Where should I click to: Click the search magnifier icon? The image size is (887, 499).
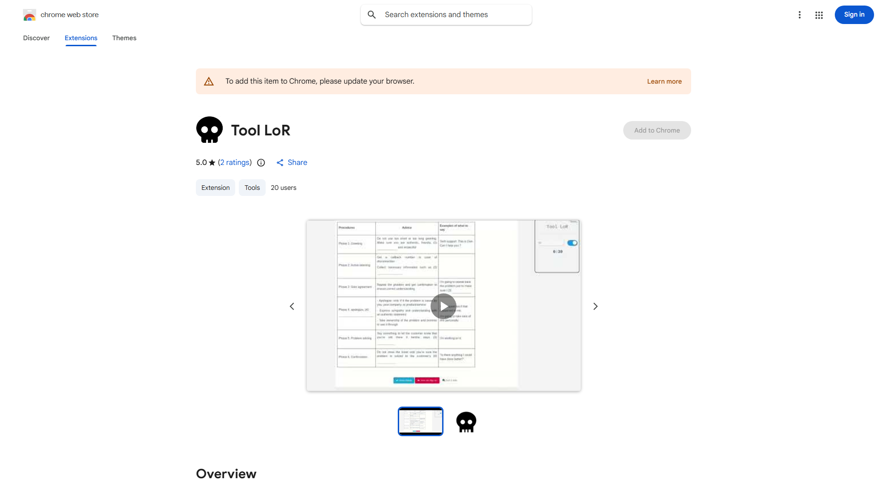[372, 15]
